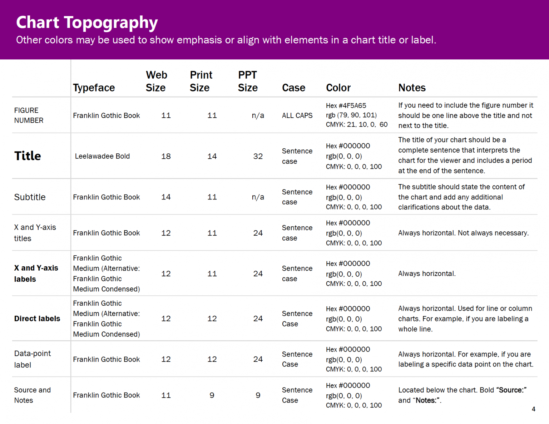The height and width of the screenshot is (424, 549).
Task: Select the ALL CAPS case cell
Action: [297, 115]
